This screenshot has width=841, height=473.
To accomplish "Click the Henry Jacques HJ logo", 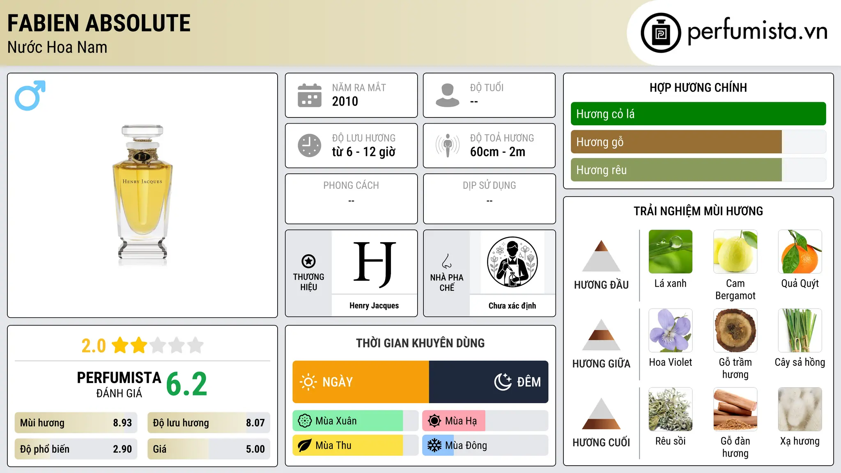I will pyautogui.click(x=374, y=264).
